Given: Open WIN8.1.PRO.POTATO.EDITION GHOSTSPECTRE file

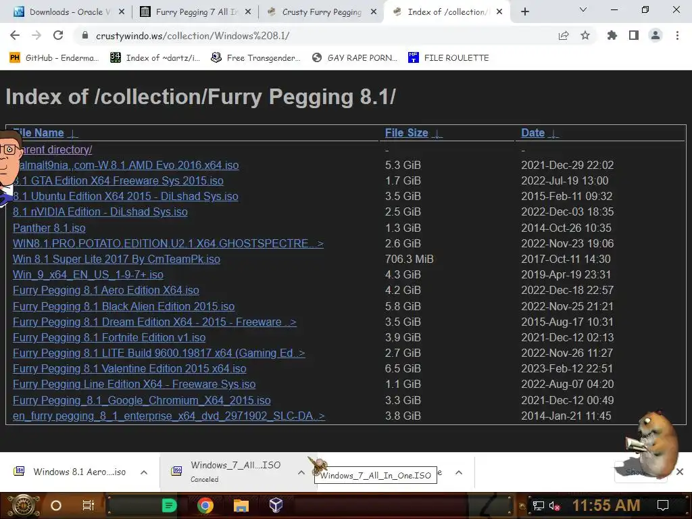Looking at the screenshot, I should coord(168,243).
